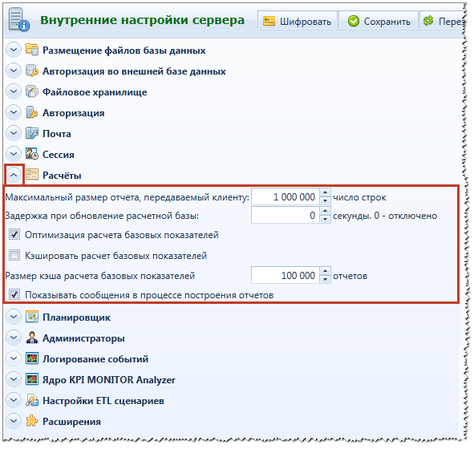The height and width of the screenshot is (449, 474).
Task: Expand the Авторизация section chevron
Action: pyautogui.click(x=14, y=112)
